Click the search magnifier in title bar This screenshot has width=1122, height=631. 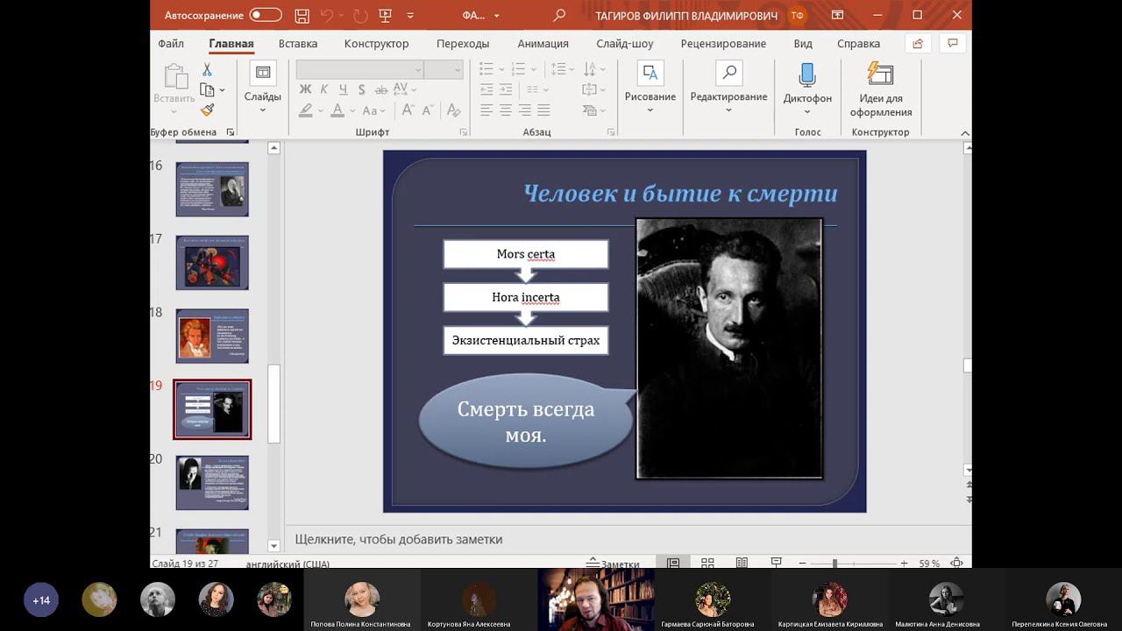pos(560,16)
